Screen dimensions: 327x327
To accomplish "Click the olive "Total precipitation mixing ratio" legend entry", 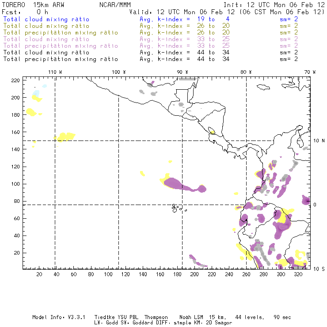I will [x=61, y=33].
